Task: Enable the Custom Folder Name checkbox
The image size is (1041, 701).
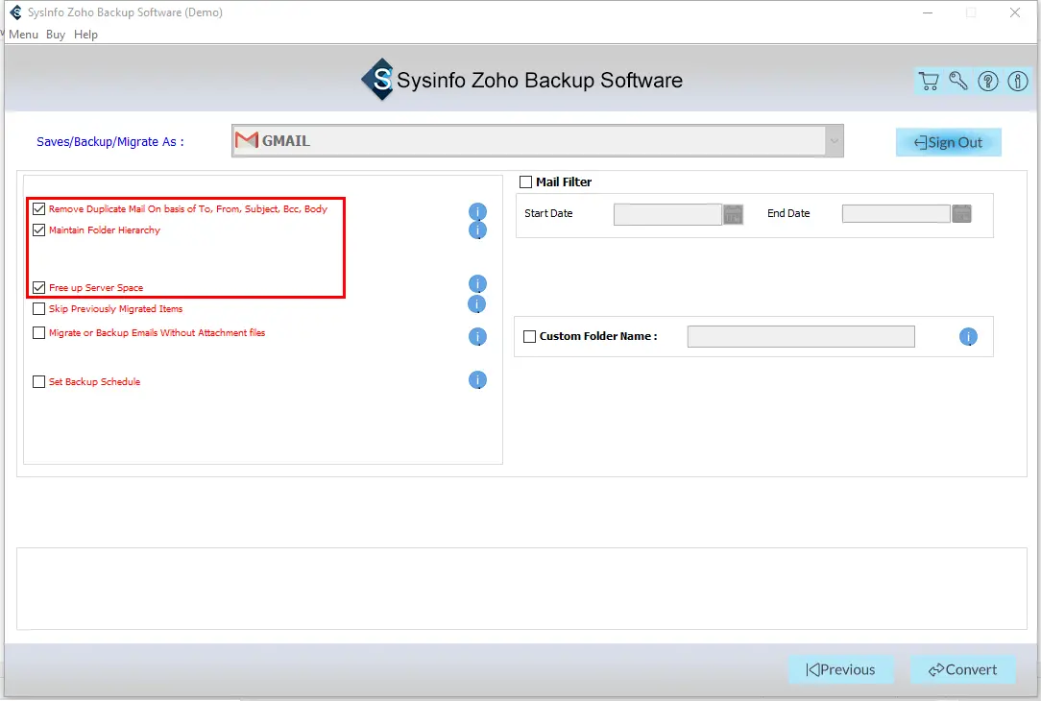Action: pos(529,336)
